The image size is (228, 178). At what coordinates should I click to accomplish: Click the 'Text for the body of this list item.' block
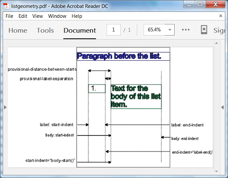pyautogui.click(x=136, y=96)
